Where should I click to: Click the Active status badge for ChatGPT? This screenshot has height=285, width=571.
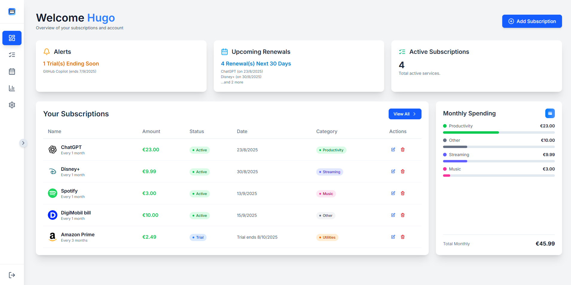click(x=200, y=150)
